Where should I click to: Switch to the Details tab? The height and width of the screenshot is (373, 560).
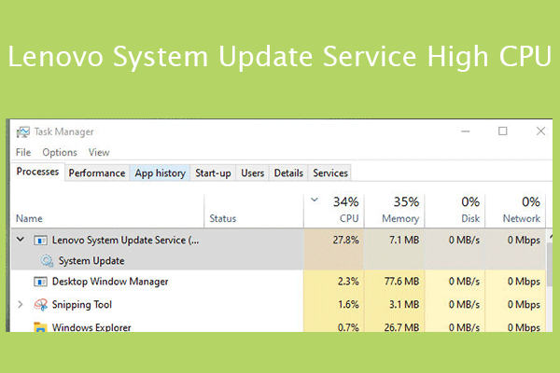tap(288, 173)
